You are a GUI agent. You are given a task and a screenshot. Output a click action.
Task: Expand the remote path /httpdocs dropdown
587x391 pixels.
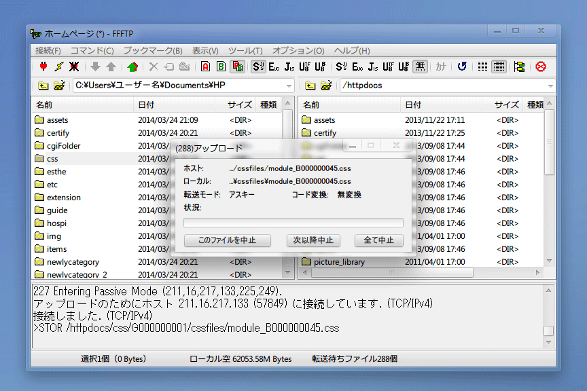[550, 86]
